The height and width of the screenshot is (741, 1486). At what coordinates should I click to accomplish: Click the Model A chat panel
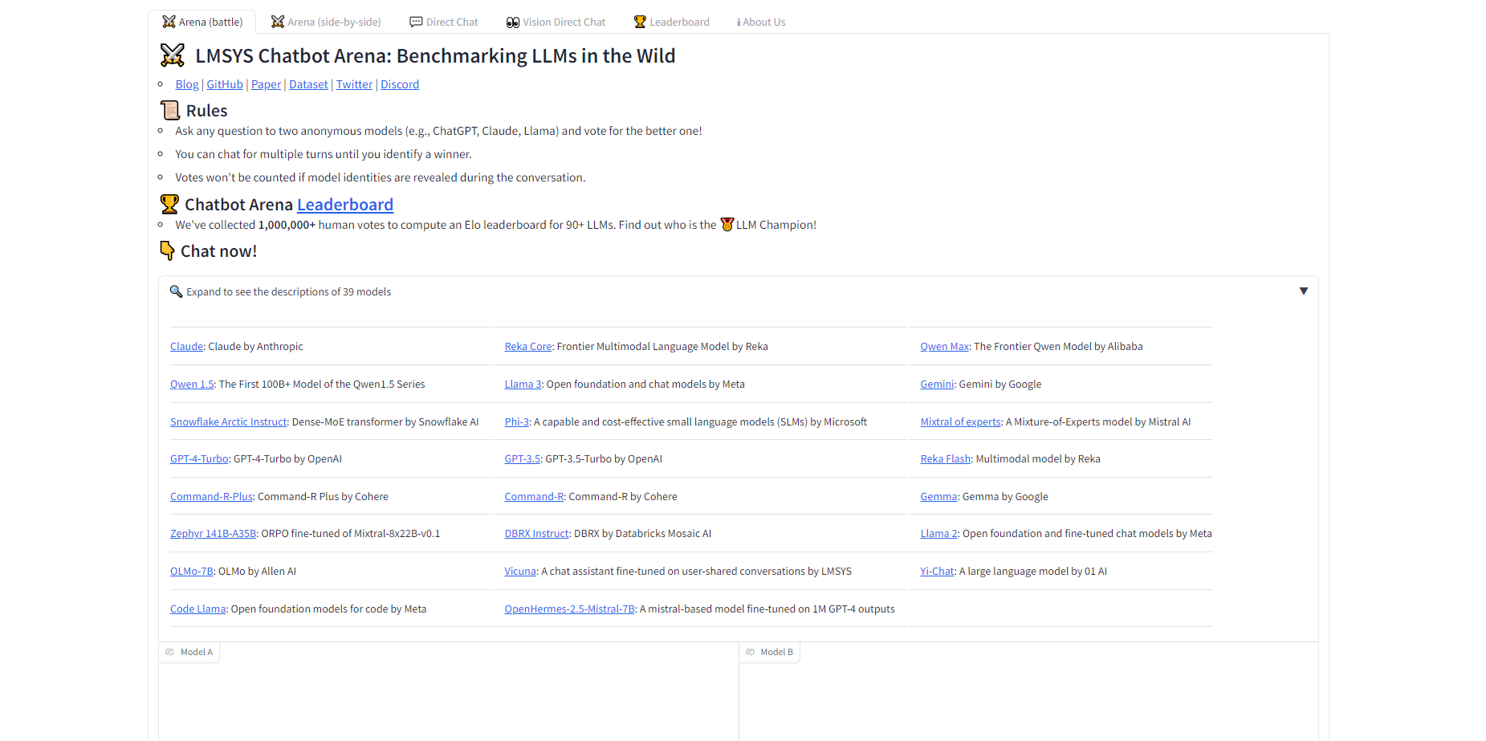[x=448, y=692]
